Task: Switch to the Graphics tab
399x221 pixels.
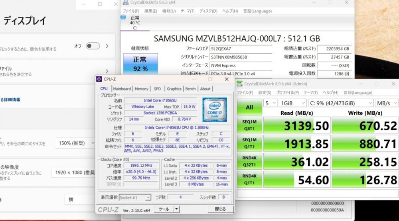Action: click(x=174, y=89)
